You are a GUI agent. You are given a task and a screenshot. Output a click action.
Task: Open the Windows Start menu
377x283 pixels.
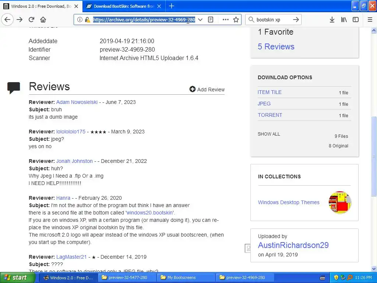(x=18, y=277)
